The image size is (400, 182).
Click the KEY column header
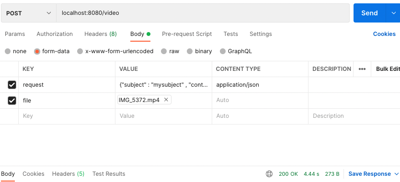click(28, 69)
